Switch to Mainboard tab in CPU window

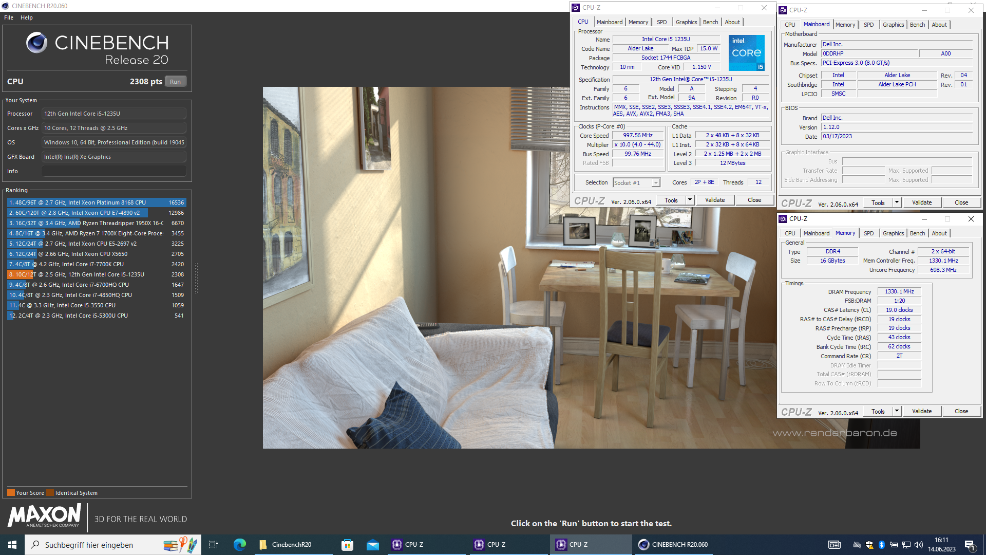[x=610, y=22]
